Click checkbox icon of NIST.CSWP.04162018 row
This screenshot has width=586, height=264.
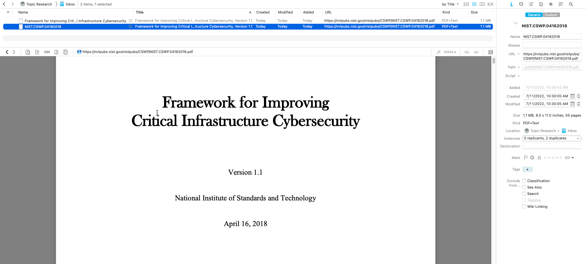tap(21, 27)
